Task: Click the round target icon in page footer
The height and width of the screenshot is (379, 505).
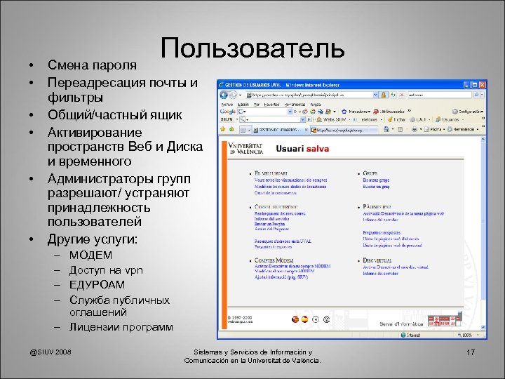Action: pos(316,319)
